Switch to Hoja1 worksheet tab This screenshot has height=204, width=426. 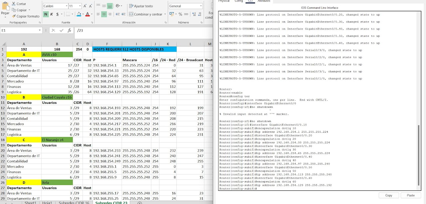coord(47,202)
